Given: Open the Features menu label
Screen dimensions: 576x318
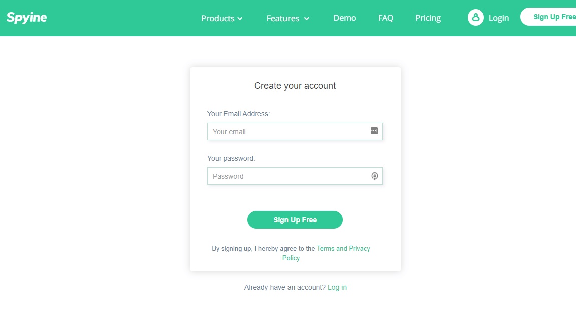Looking at the screenshot, I should click(283, 18).
